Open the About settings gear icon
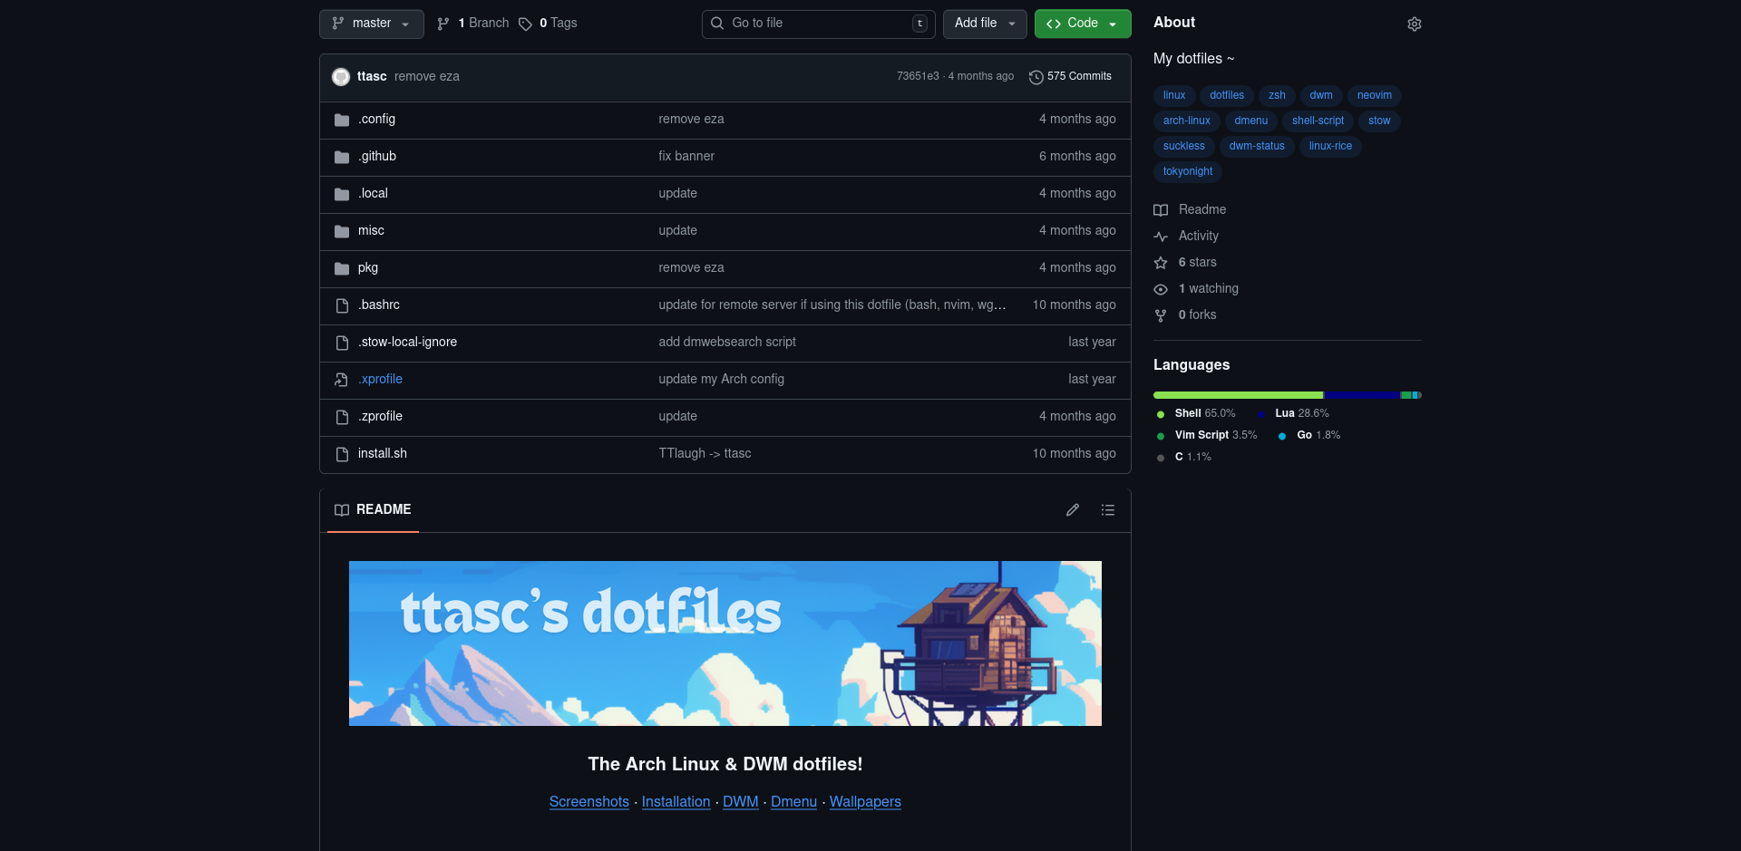This screenshot has height=851, width=1741. pyautogui.click(x=1414, y=24)
